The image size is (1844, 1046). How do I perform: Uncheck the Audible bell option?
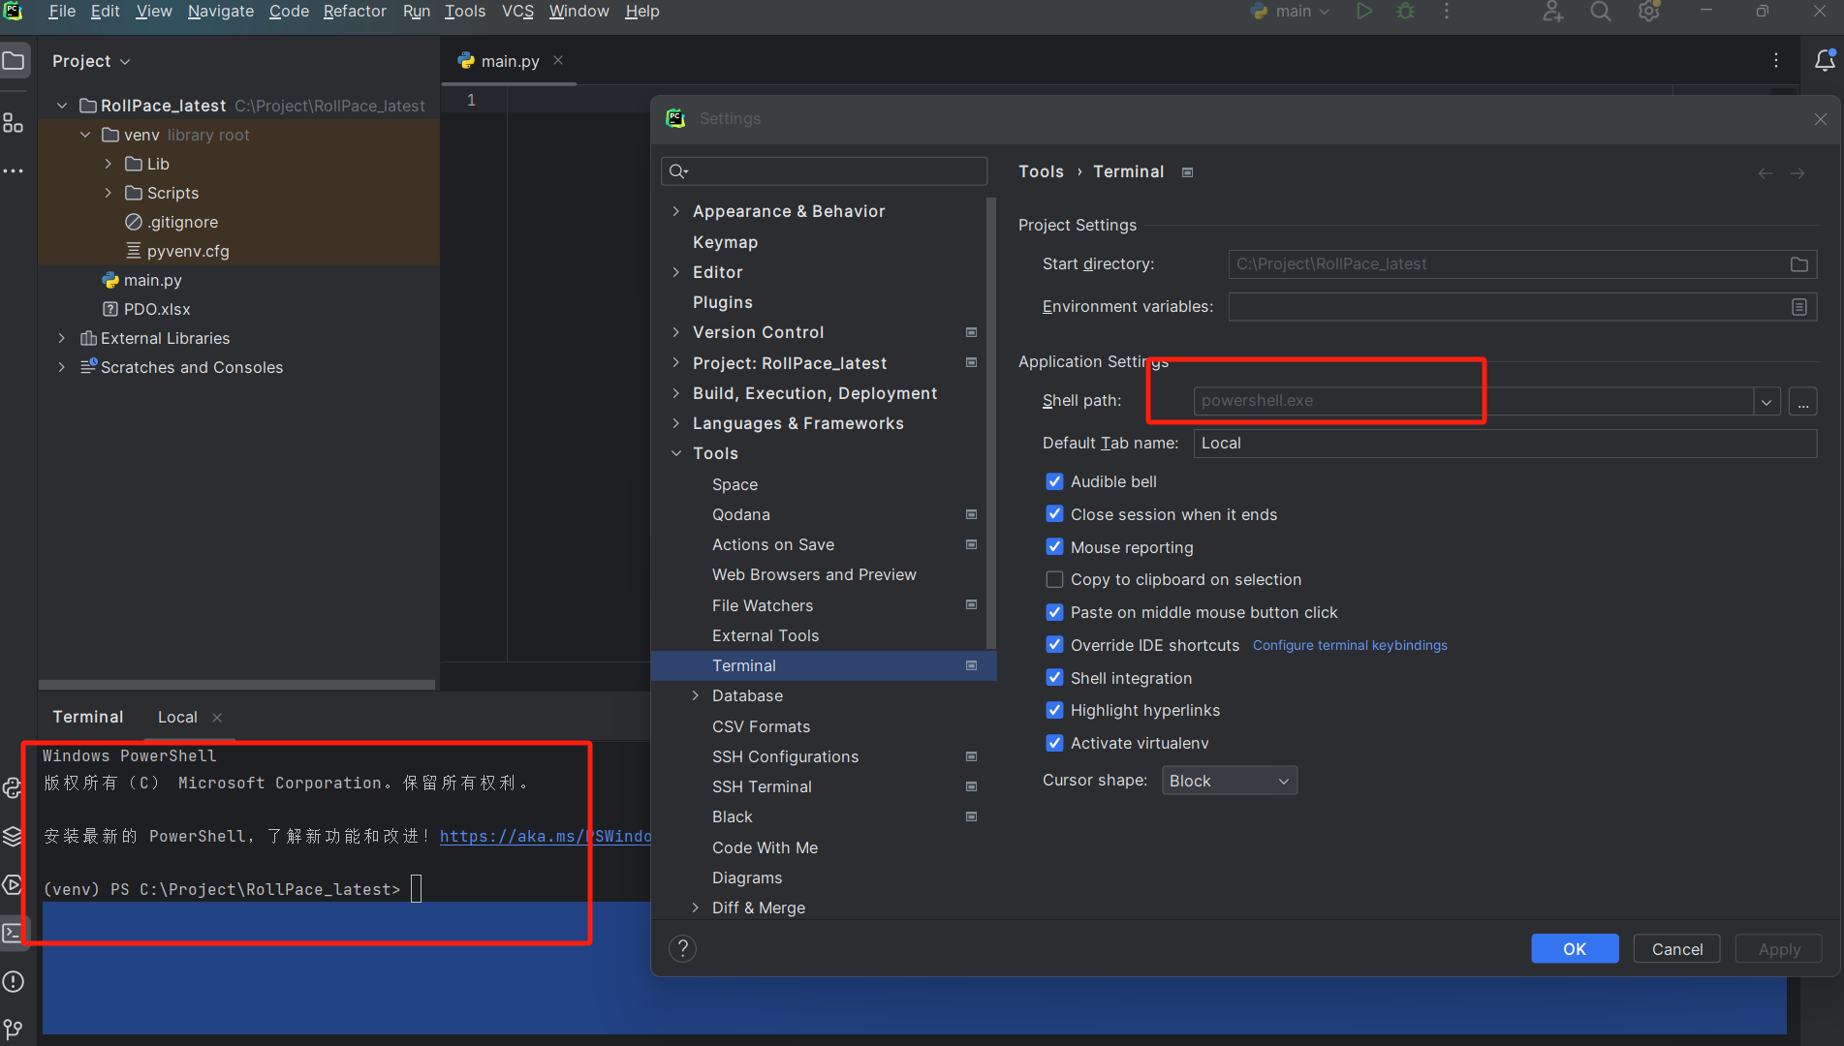pyautogui.click(x=1054, y=481)
